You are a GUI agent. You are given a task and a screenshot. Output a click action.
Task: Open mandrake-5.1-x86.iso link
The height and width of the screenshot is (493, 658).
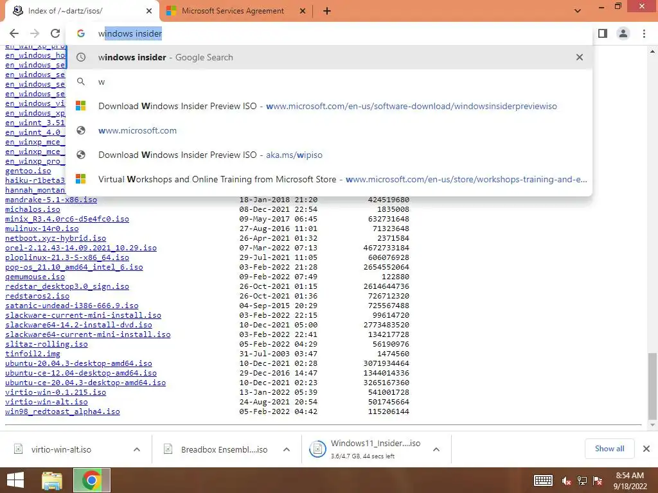click(x=51, y=200)
